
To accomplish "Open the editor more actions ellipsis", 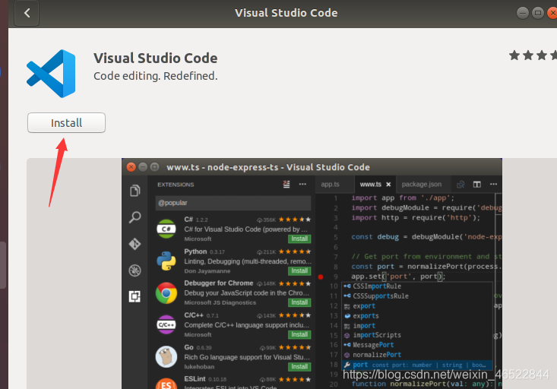I will [x=493, y=184].
